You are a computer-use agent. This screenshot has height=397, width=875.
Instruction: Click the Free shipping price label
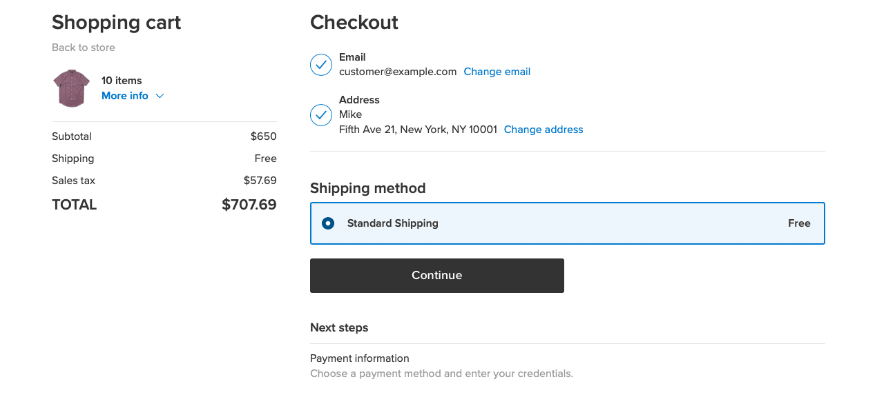point(266,158)
